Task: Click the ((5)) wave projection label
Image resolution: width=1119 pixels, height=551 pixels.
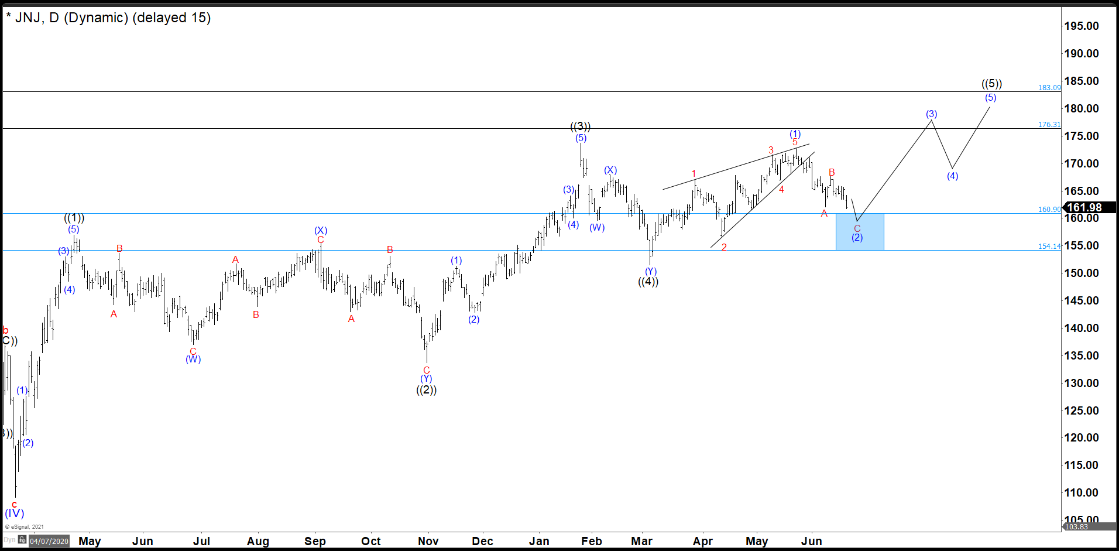Action: pyautogui.click(x=993, y=83)
